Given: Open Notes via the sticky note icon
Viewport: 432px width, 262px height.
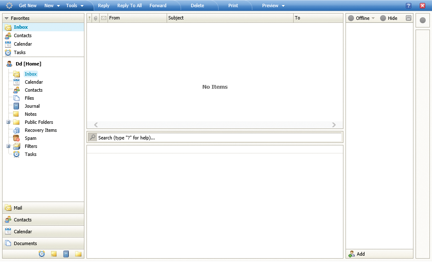Looking at the screenshot, I should click(x=16, y=114).
